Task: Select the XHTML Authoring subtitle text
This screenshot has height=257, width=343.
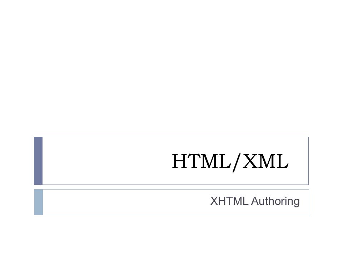Action: (x=255, y=201)
